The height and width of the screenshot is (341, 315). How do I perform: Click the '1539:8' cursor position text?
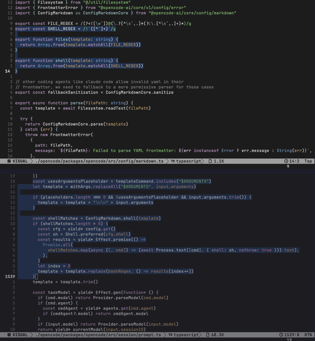click(292, 335)
